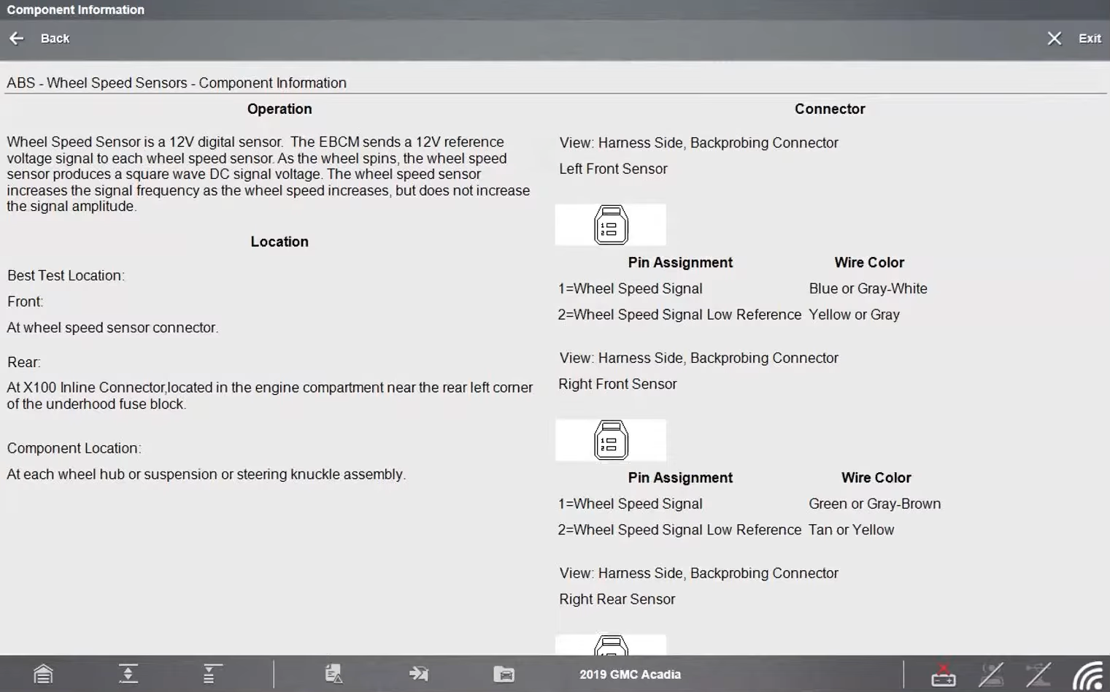
Task: Select the Connector heading
Action: coord(830,109)
